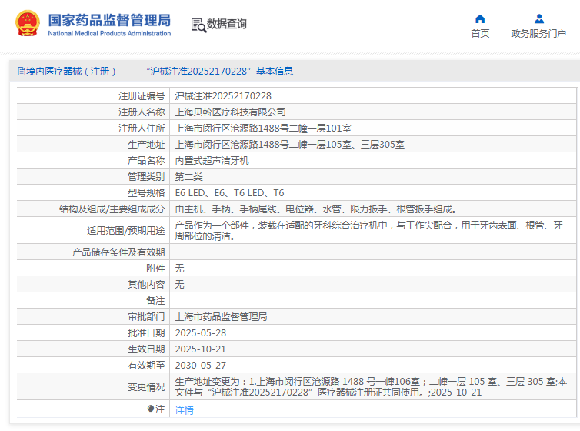
Task: Go to 首页 text label
Action: pos(480,34)
